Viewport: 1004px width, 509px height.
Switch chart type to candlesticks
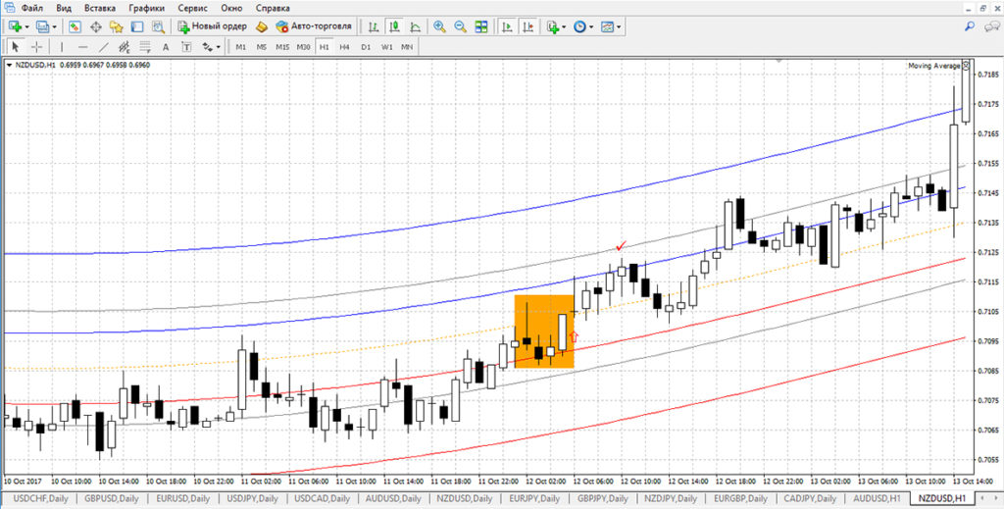(x=393, y=26)
